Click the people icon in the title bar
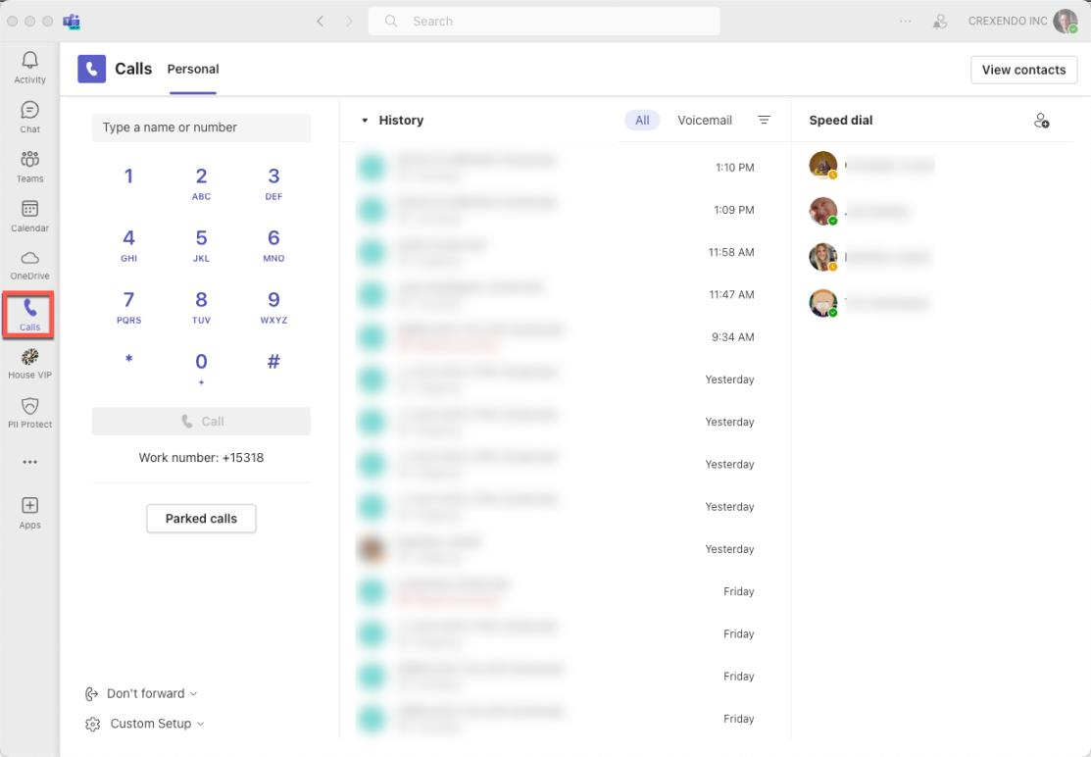Image resolution: width=1091 pixels, height=757 pixels. (940, 21)
